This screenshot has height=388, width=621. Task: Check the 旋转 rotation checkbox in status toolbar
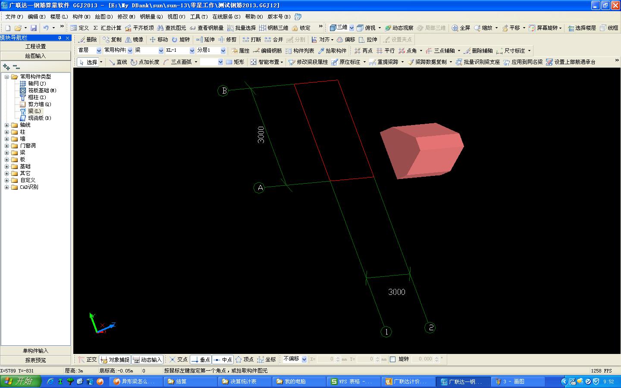click(x=392, y=359)
